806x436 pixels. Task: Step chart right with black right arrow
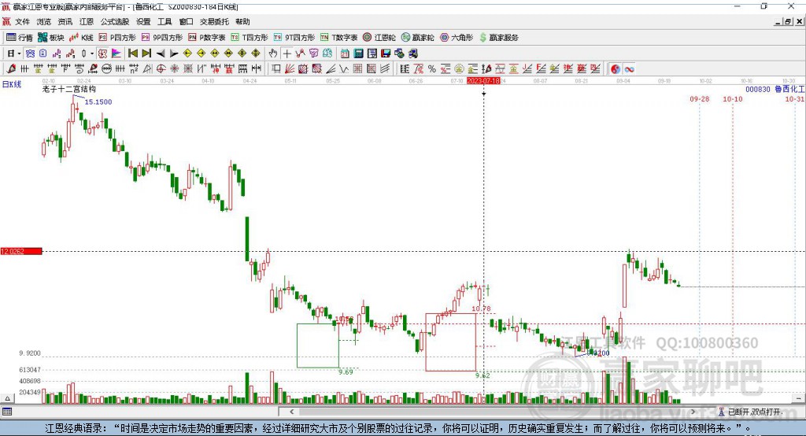pyautogui.click(x=174, y=54)
